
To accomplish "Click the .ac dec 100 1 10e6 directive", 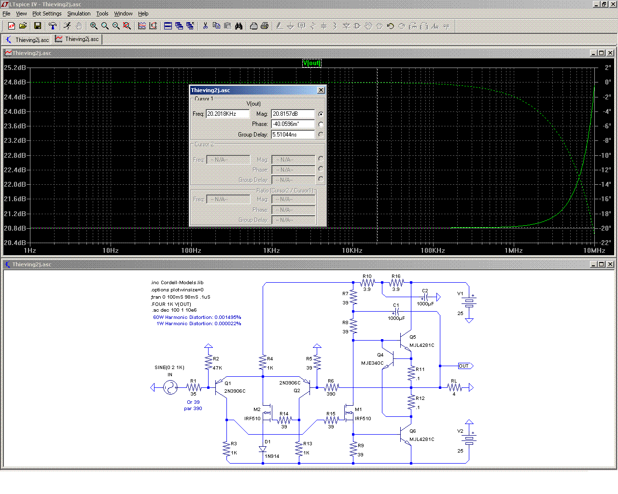I will pyautogui.click(x=174, y=310).
